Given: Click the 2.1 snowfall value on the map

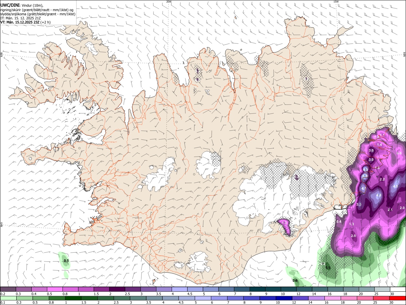Looking at the screenshot, I should tap(390, 210).
